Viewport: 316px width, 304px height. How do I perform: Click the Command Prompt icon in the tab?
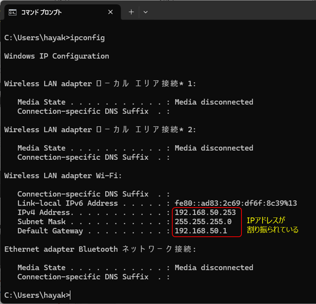coord(12,12)
